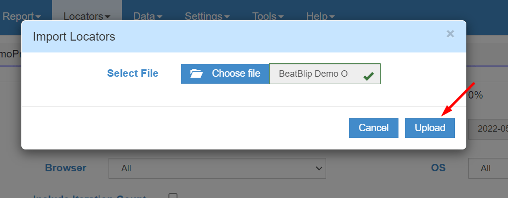The height and width of the screenshot is (198, 508).
Task: Open the Help menu
Action: (320, 16)
